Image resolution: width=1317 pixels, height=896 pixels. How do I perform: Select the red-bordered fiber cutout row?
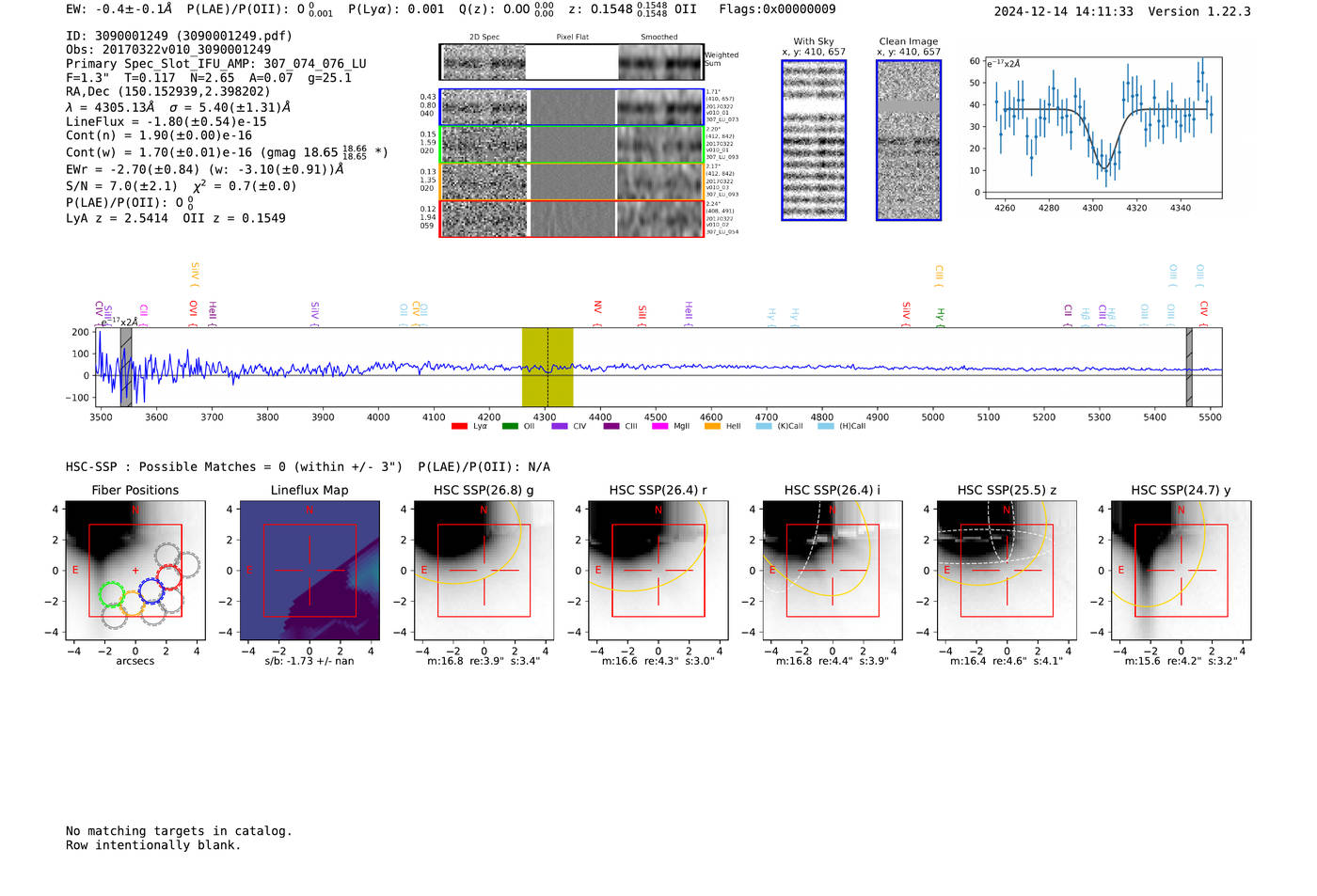572,218
